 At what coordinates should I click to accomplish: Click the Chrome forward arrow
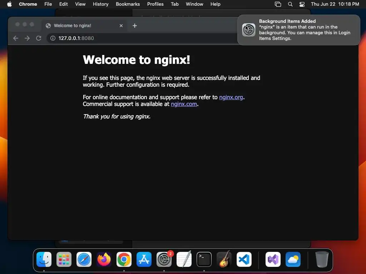tap(27, 38)
